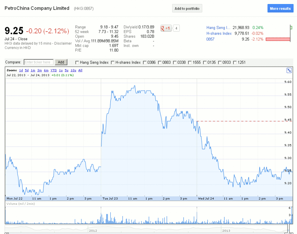297x234 pixels.
Task: Open the 0857 ticker link
Action: (210, 39)
